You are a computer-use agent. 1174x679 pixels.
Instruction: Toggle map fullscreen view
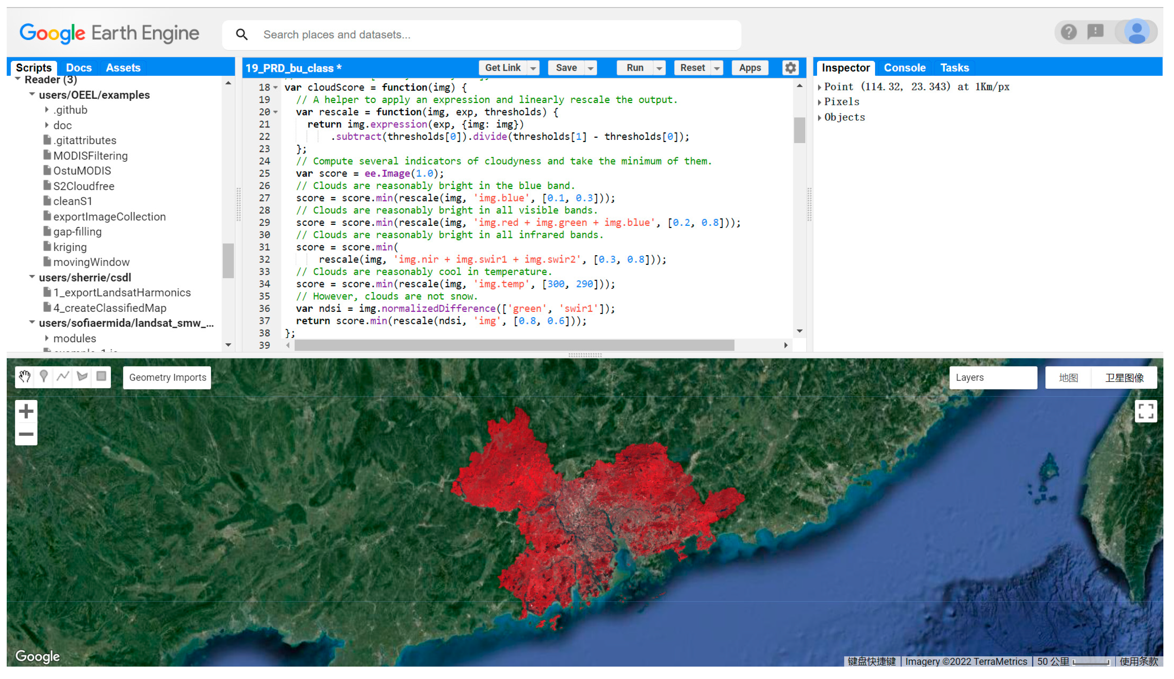(x=1146, y=411)
